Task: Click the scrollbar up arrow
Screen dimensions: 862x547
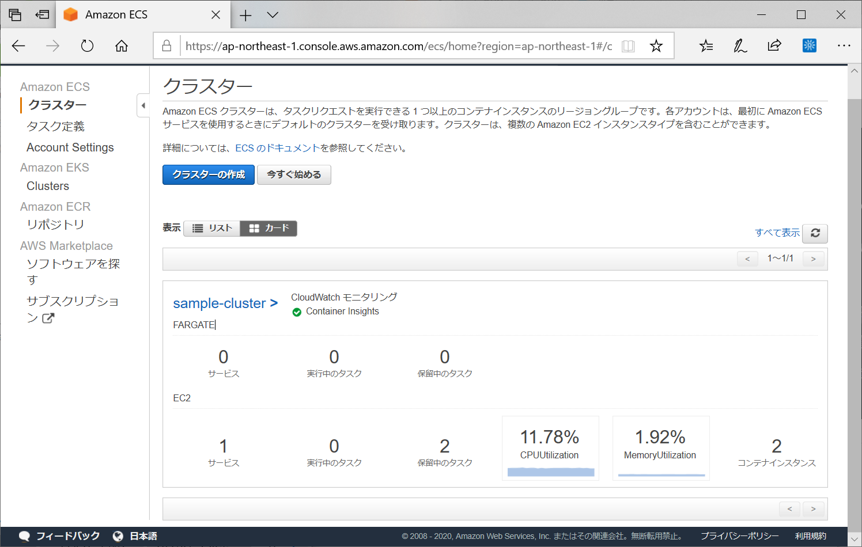Action: click(855, 71)
